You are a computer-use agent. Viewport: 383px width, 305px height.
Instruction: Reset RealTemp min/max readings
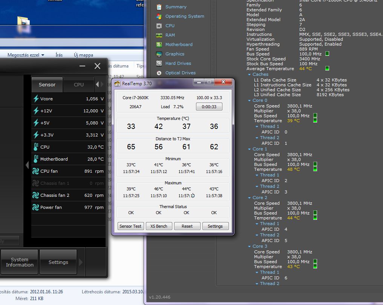[x=187, y=226]
